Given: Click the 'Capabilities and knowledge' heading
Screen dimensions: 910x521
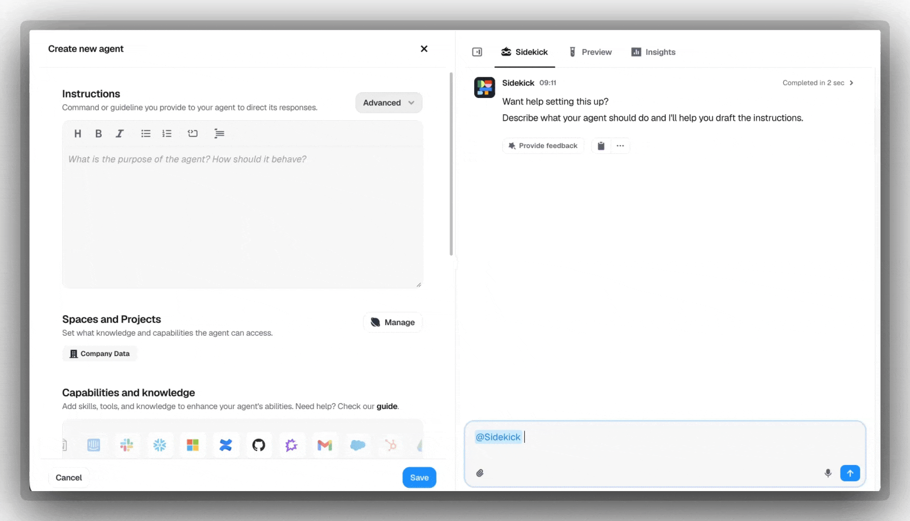Looking at the screenshot, I should (x=128, y=393).
